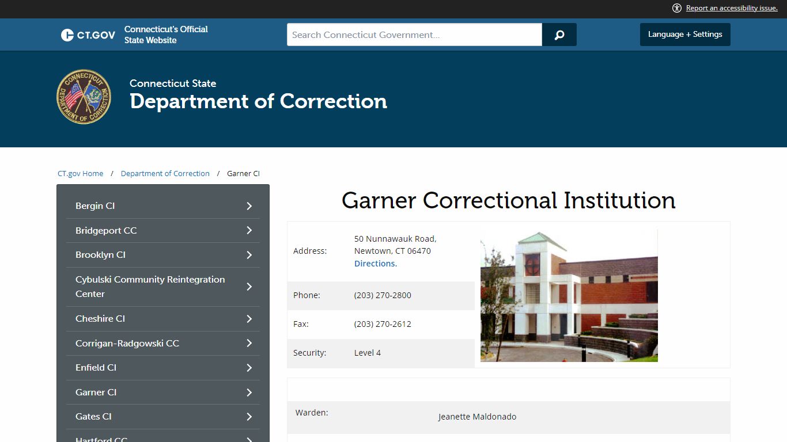Select Corrigan-Radgowski CC menu item
This screenshot has width=787, height=442.
pyautogui.click(x=127, y=343)
